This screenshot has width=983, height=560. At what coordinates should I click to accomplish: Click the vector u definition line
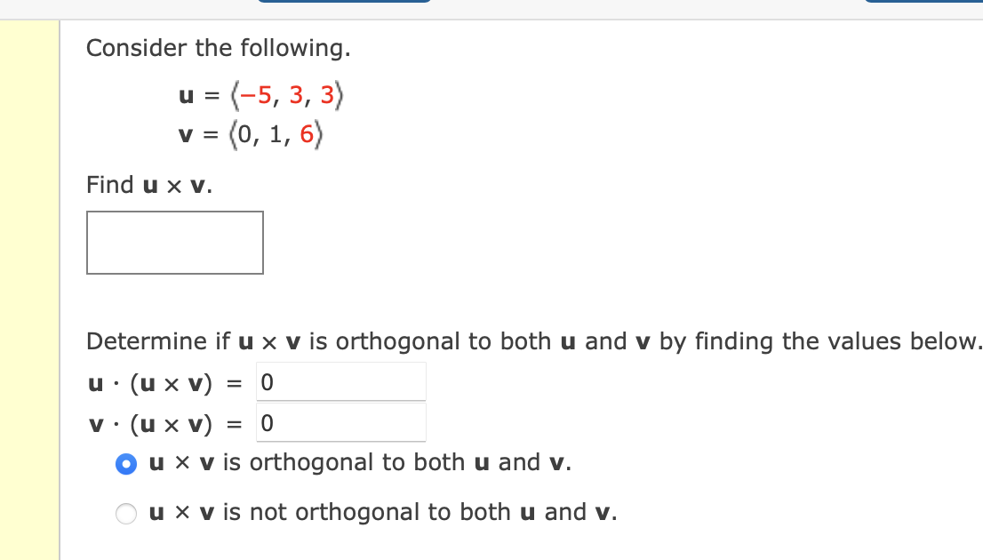(x=262, y=96)
